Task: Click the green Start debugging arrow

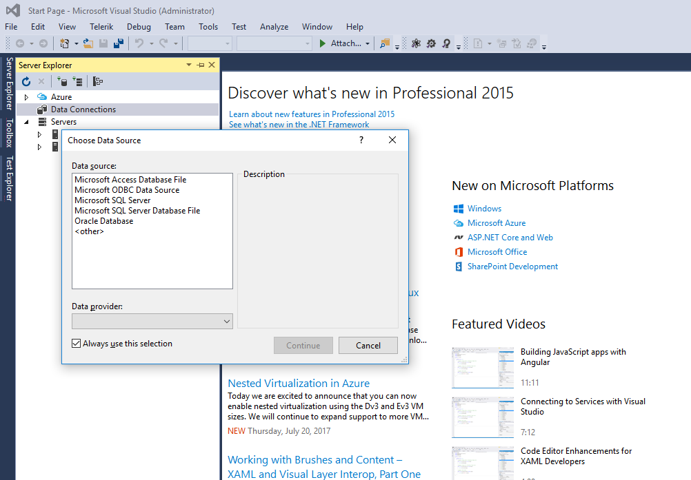Action: (322, 43)
